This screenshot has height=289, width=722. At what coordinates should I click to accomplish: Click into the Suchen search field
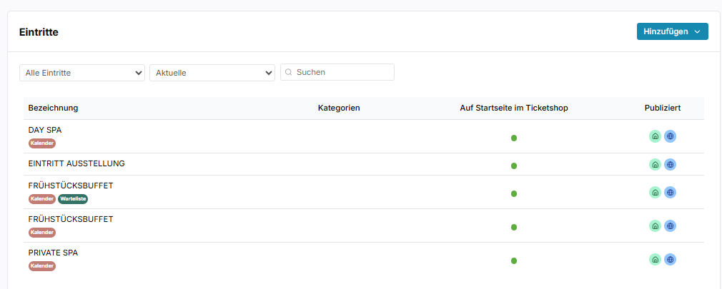point(342,72)
